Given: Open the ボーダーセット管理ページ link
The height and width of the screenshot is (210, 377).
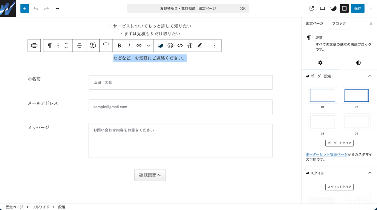Looking at the screenshot, I should [x=326, y=154].
